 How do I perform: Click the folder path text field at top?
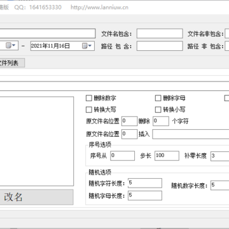click(x=48, y=34)
